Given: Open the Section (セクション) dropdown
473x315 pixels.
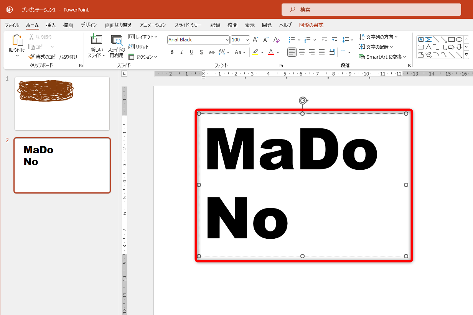Looking at the screenshot, I should coord(143,57).
